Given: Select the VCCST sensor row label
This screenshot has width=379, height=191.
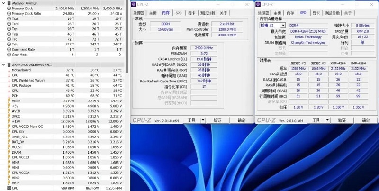Looking at the screenshot, I should pyautogui.click(x=17, y=147).
